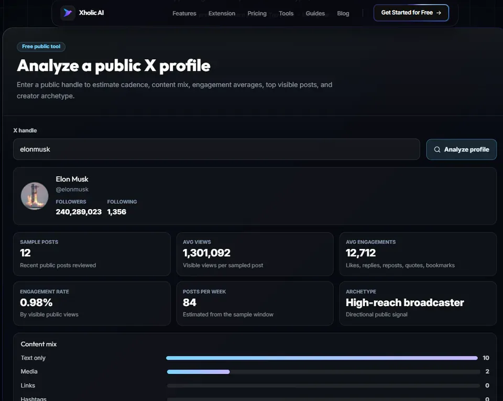Click Get Started for Free button
The image size is (503, 401).
coord(411,13)
